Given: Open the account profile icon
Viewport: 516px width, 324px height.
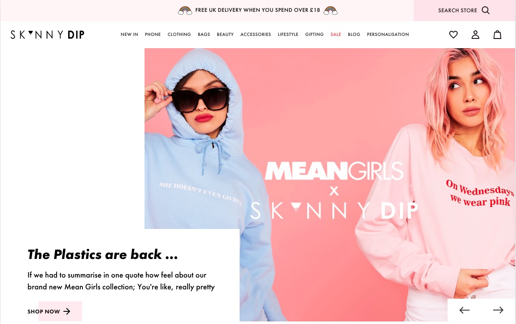Looking at the screenshot, I should [x=475, y=35].
